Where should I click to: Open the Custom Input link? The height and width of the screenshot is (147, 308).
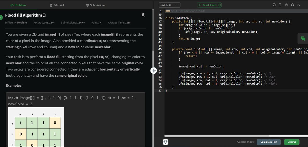click(x=245, y=142)
